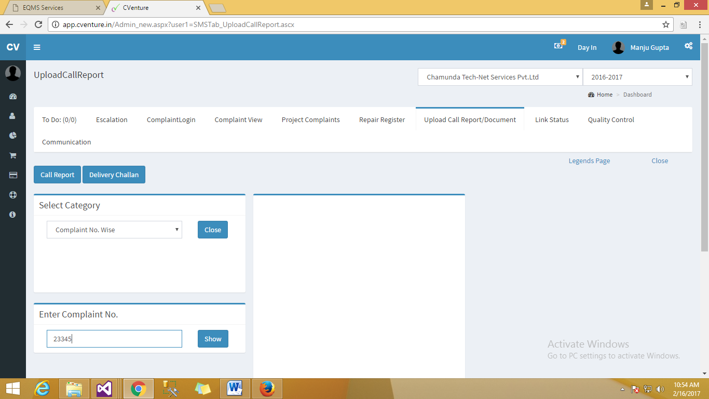Click the Call Report button
Image resolution: width=709 pixels, height=399 pixels.
58,175
